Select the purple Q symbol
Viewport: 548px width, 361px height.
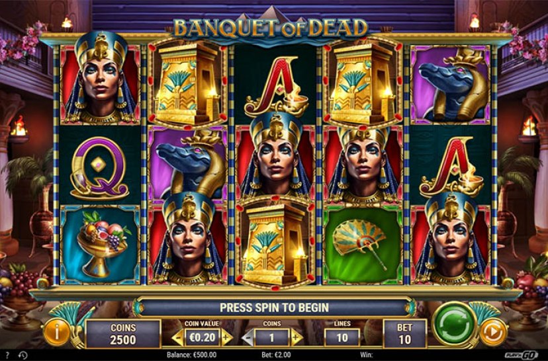[x=99, y=167]
